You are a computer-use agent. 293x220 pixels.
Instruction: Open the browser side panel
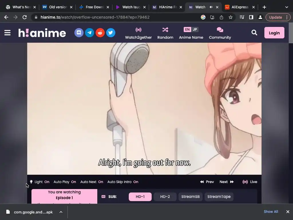(251, 17)
